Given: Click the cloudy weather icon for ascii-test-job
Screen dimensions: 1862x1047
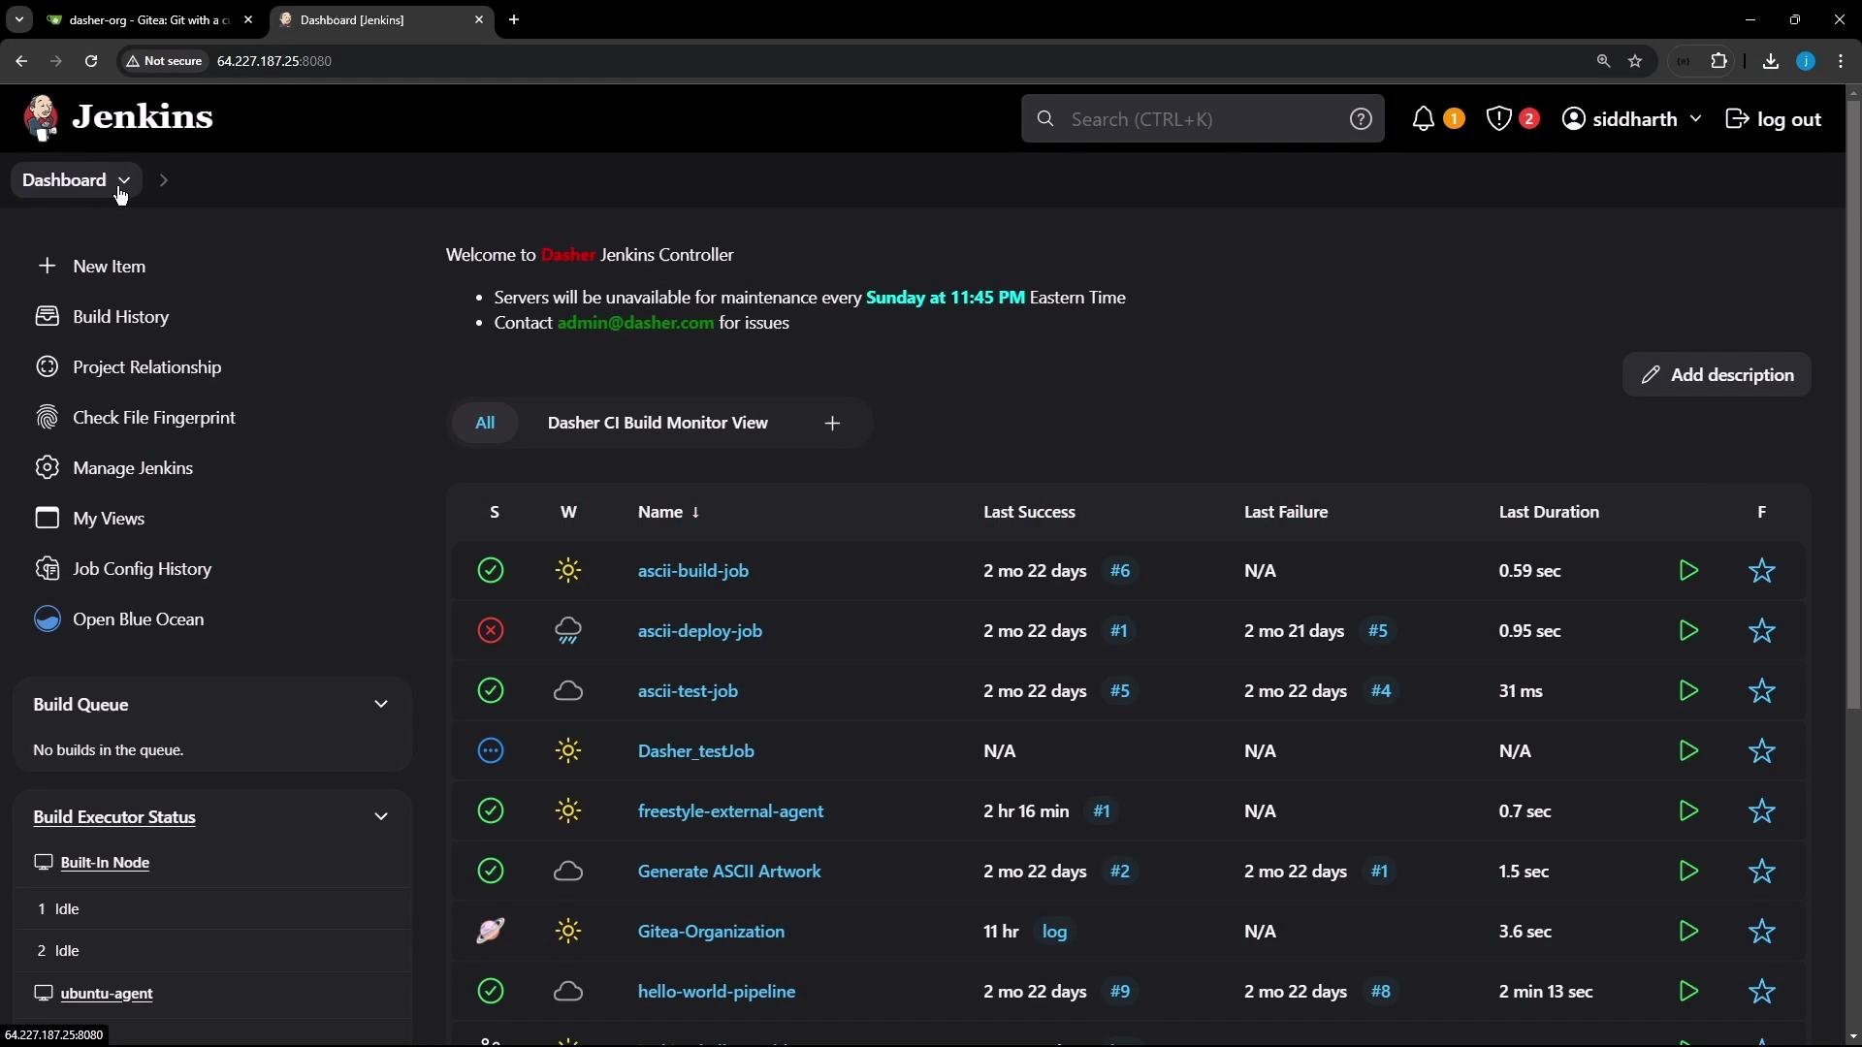Looking at the screenshot, I should pos(568,691).
